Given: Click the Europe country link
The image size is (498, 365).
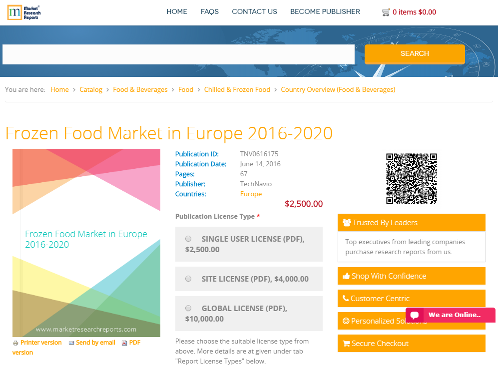Looking at the screenshot, I should [251, 194].
